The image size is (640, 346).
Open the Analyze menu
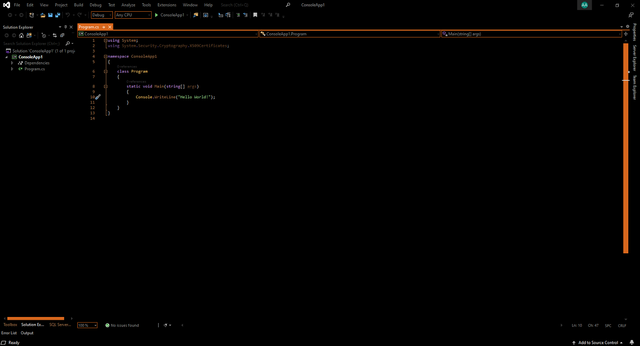128,5
